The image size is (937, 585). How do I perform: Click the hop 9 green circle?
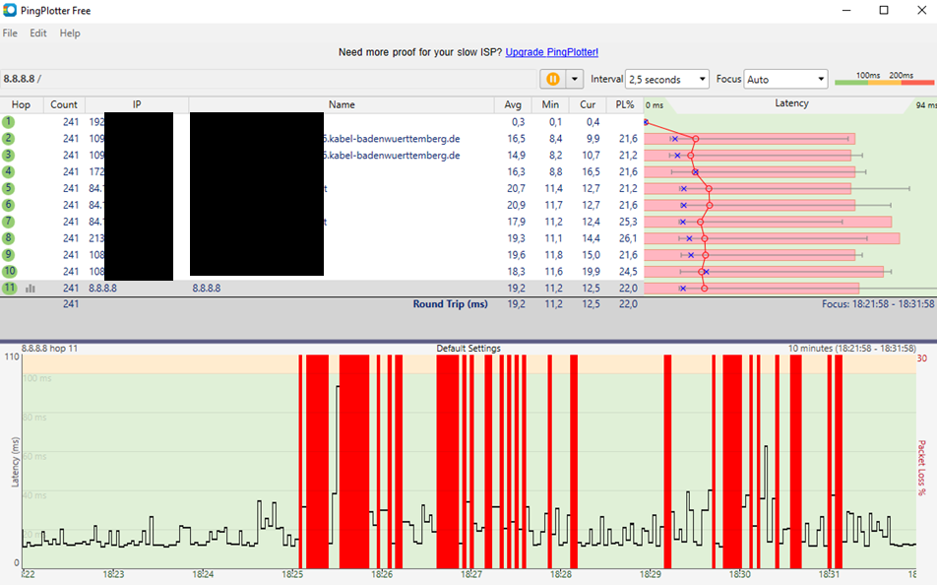[x=8, y=255]
